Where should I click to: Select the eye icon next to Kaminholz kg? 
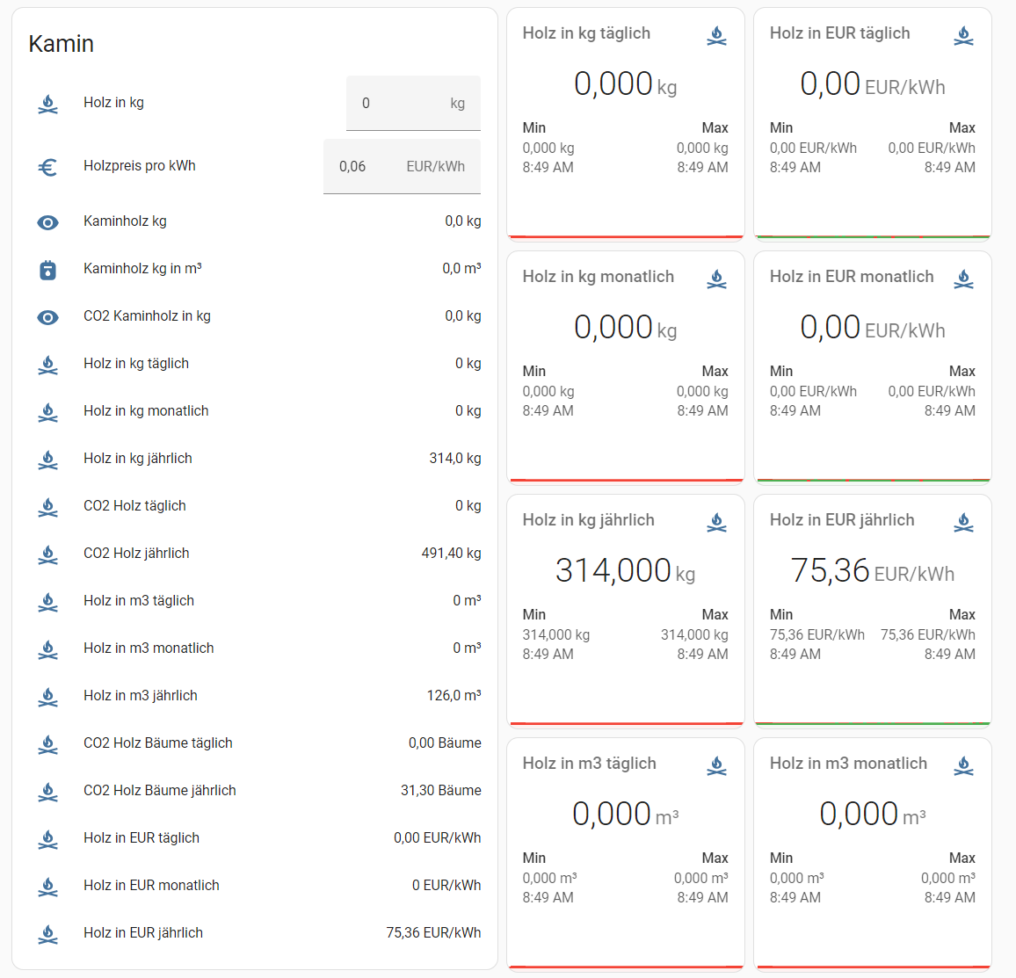pos(48,223)
